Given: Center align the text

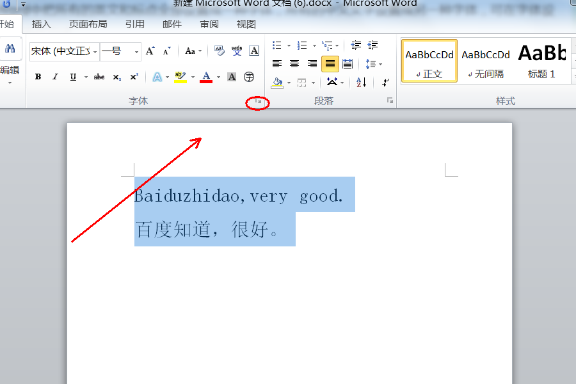Looking at the screenshot, I should (x=294, y=64).
